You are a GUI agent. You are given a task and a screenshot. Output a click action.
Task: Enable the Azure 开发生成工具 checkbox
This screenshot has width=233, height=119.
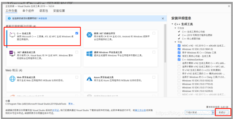pyautogui.click(x=154, y=77)
